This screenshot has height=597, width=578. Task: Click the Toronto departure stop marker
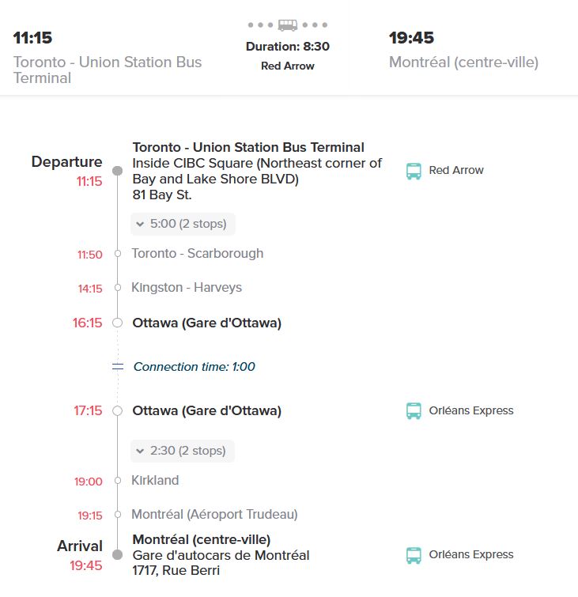tap(118, 171)
